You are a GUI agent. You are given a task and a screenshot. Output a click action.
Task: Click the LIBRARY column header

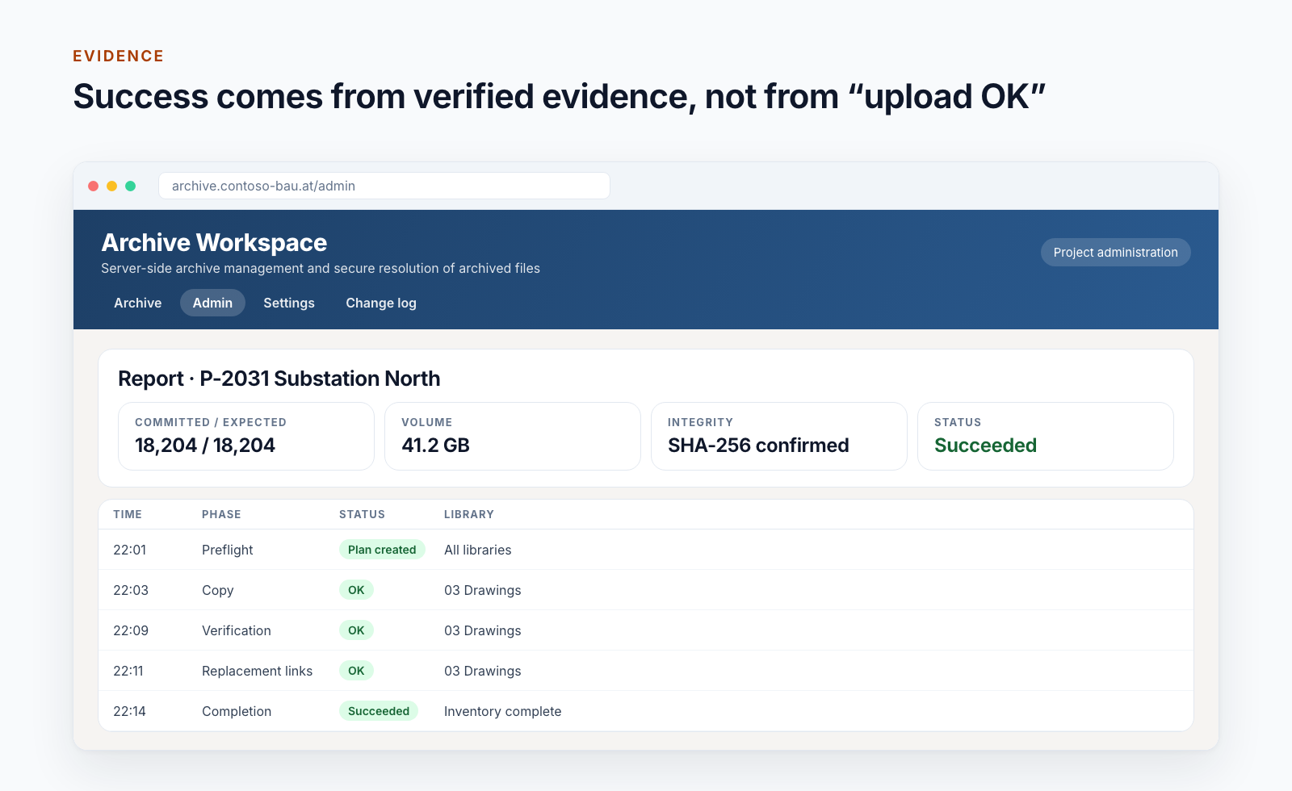coord(469,514)
